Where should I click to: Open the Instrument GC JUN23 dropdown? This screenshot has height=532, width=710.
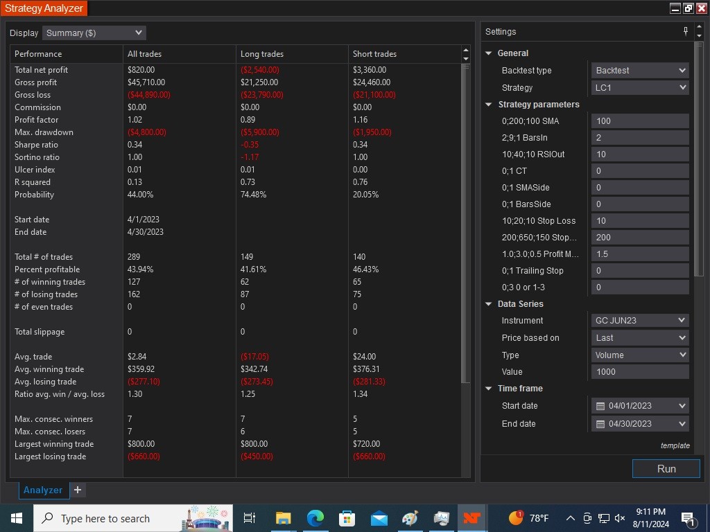point(640,320)
